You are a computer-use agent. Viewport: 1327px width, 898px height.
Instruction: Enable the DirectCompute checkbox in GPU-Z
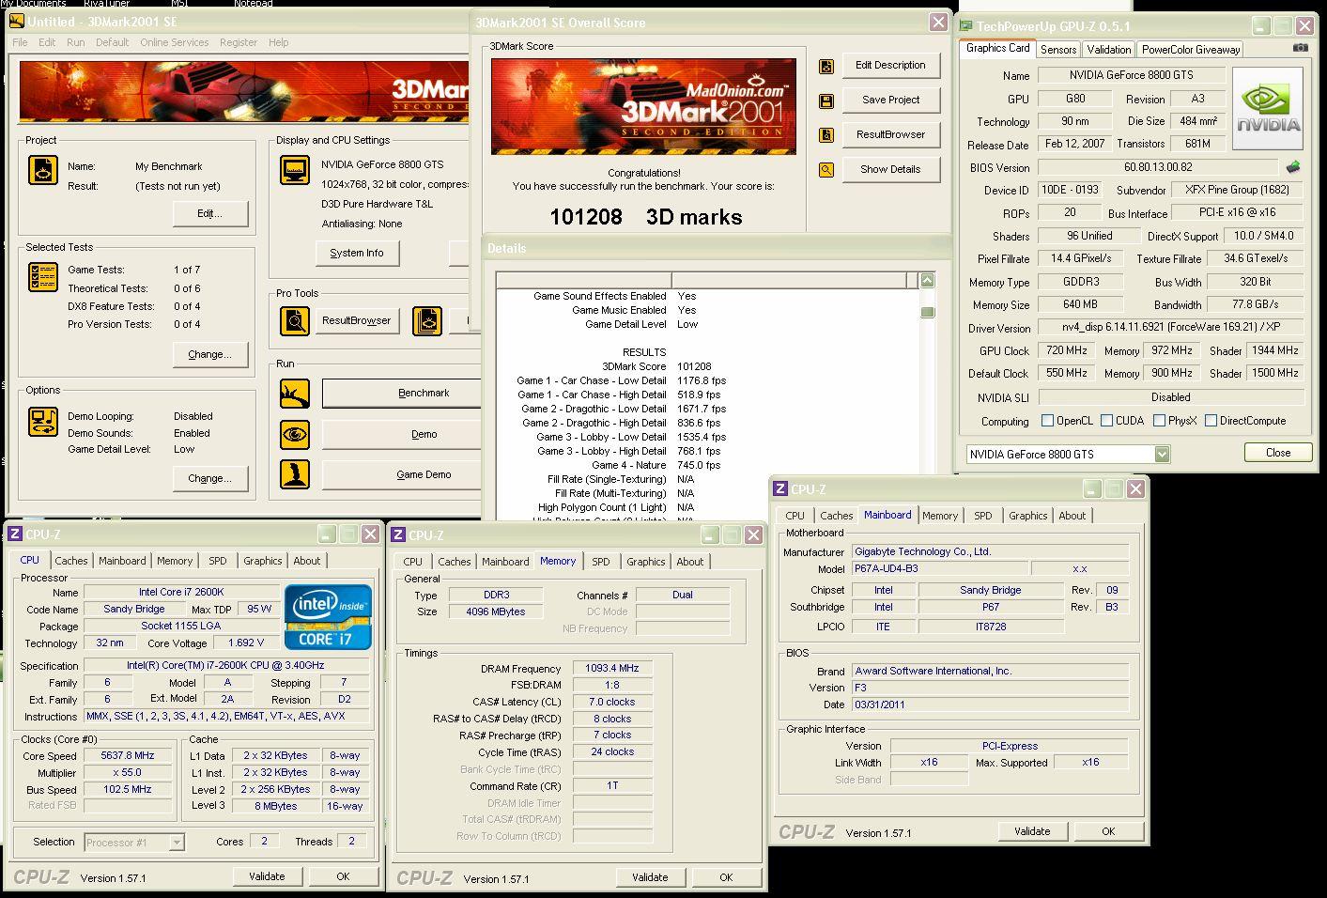click(x=1211, y=421)
